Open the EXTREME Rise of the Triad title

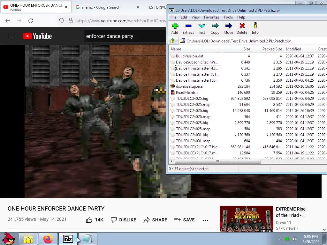(x=291, y=212)
